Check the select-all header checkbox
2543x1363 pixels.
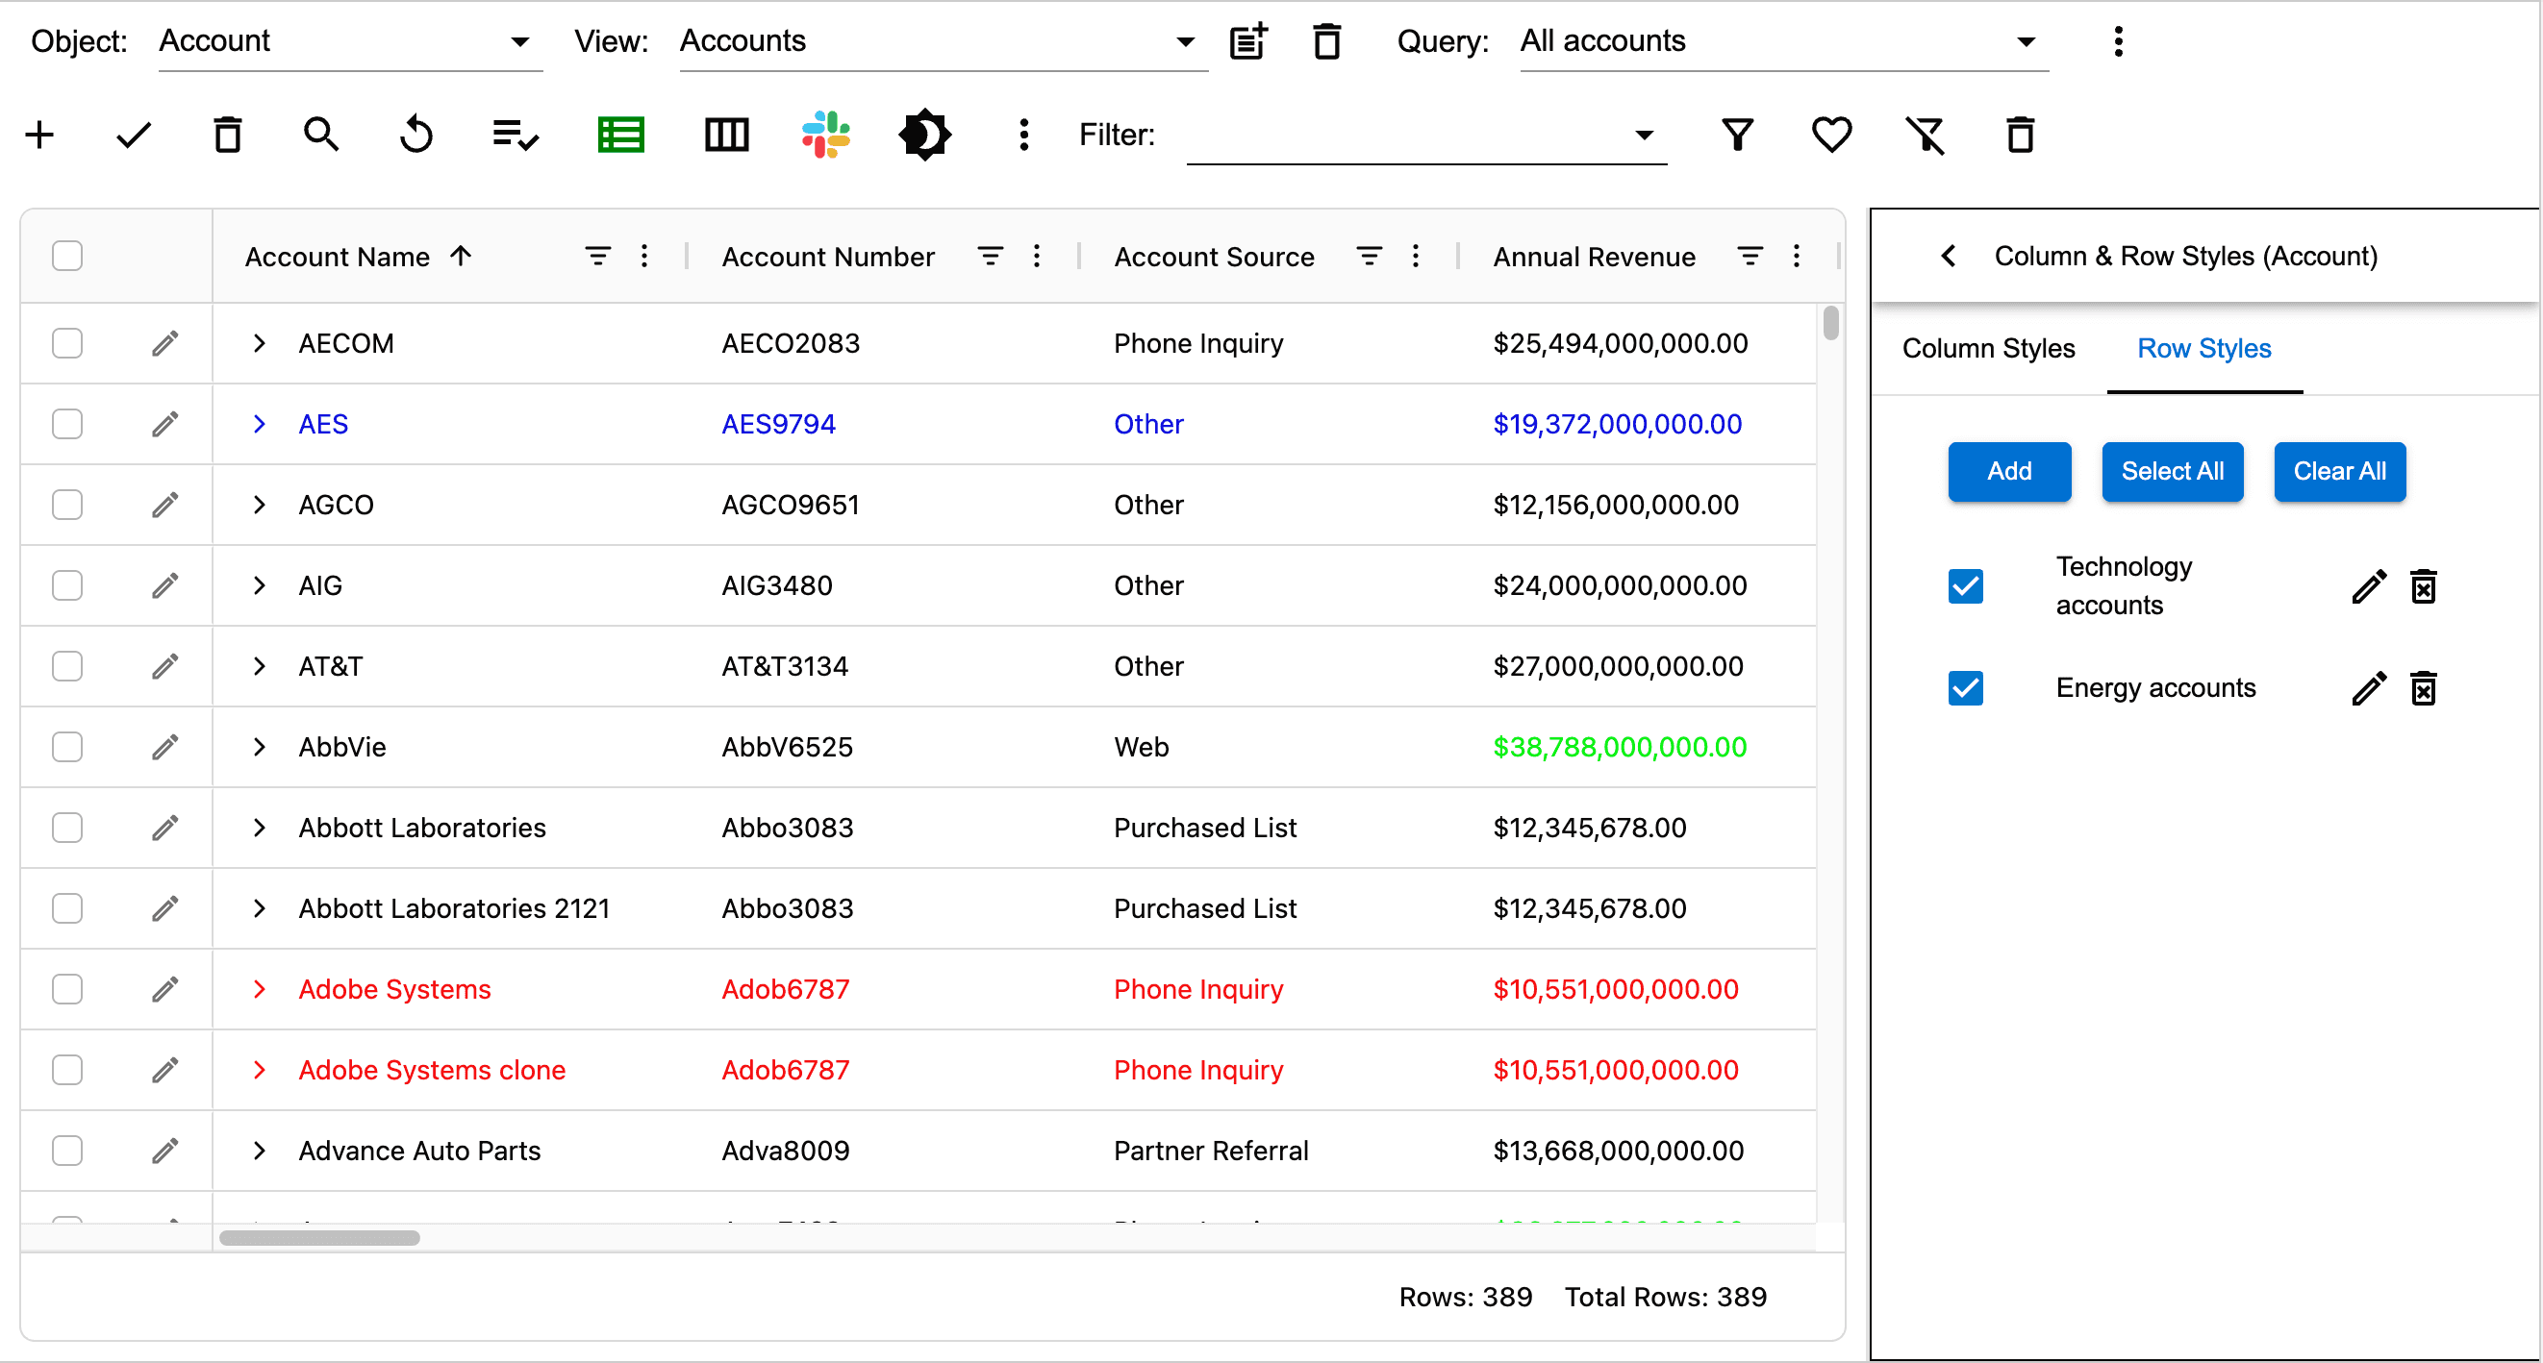click(x=67, y=257)
